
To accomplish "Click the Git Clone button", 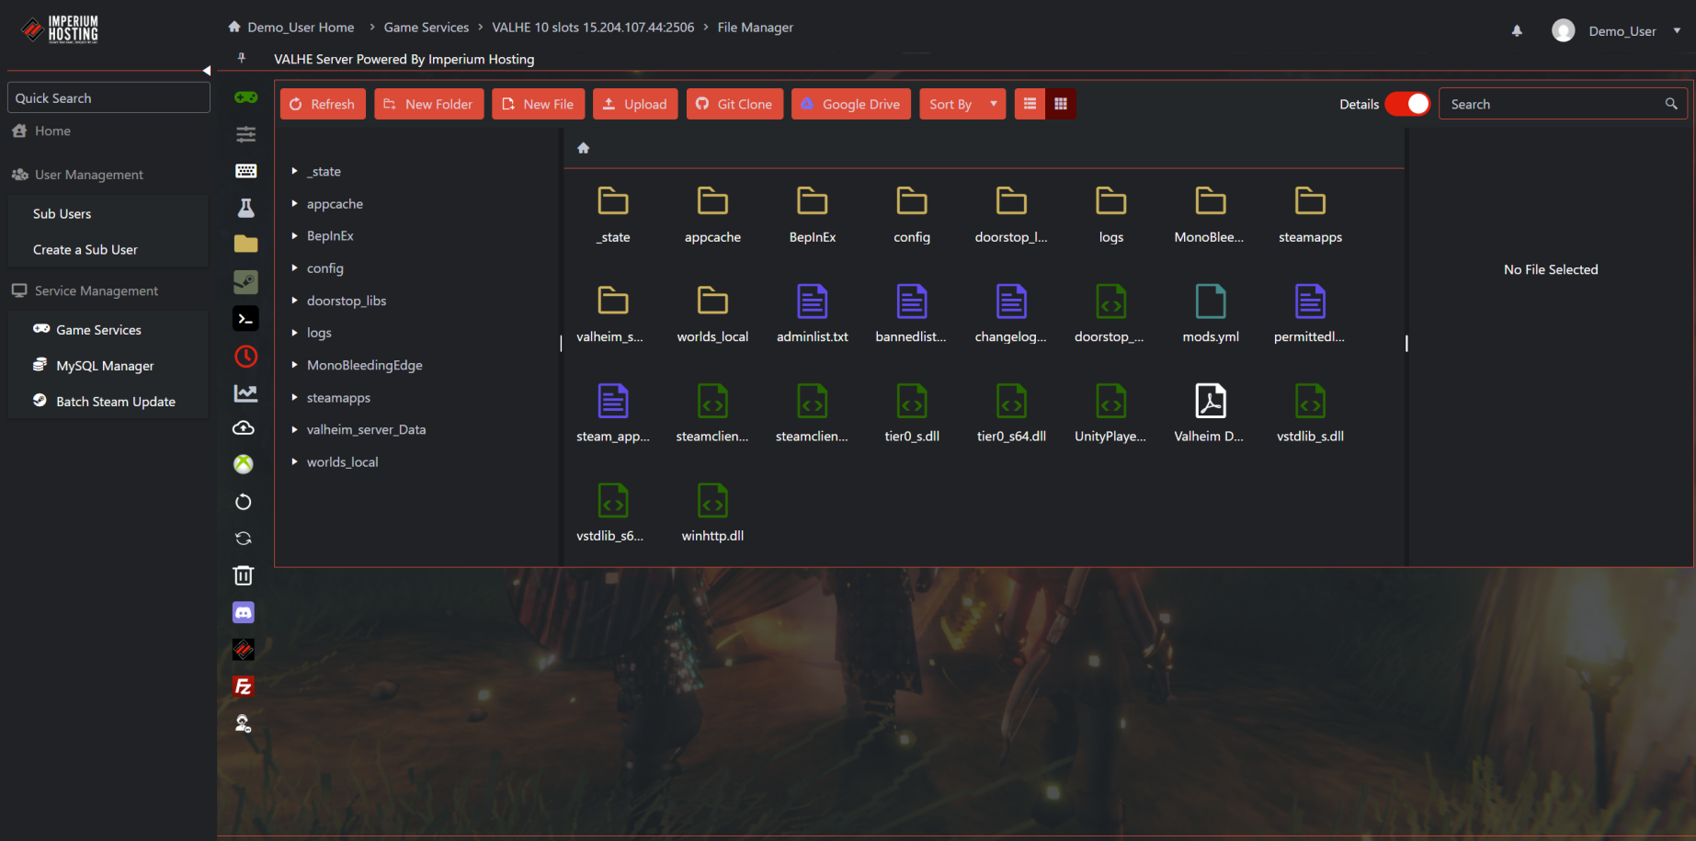I will [734, 104].
